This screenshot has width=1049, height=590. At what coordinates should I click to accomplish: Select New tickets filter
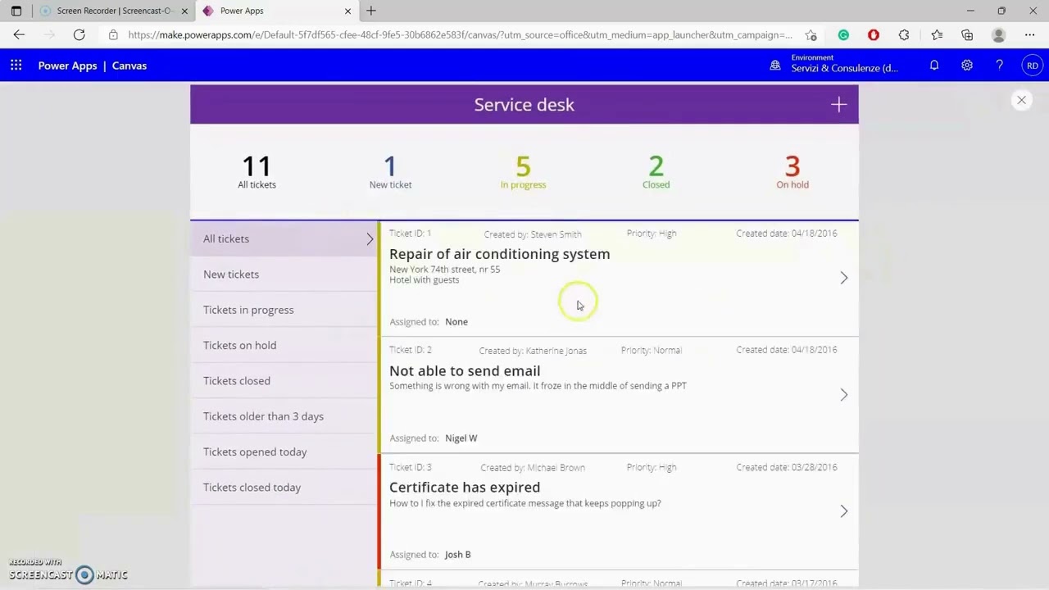(284, 275)
